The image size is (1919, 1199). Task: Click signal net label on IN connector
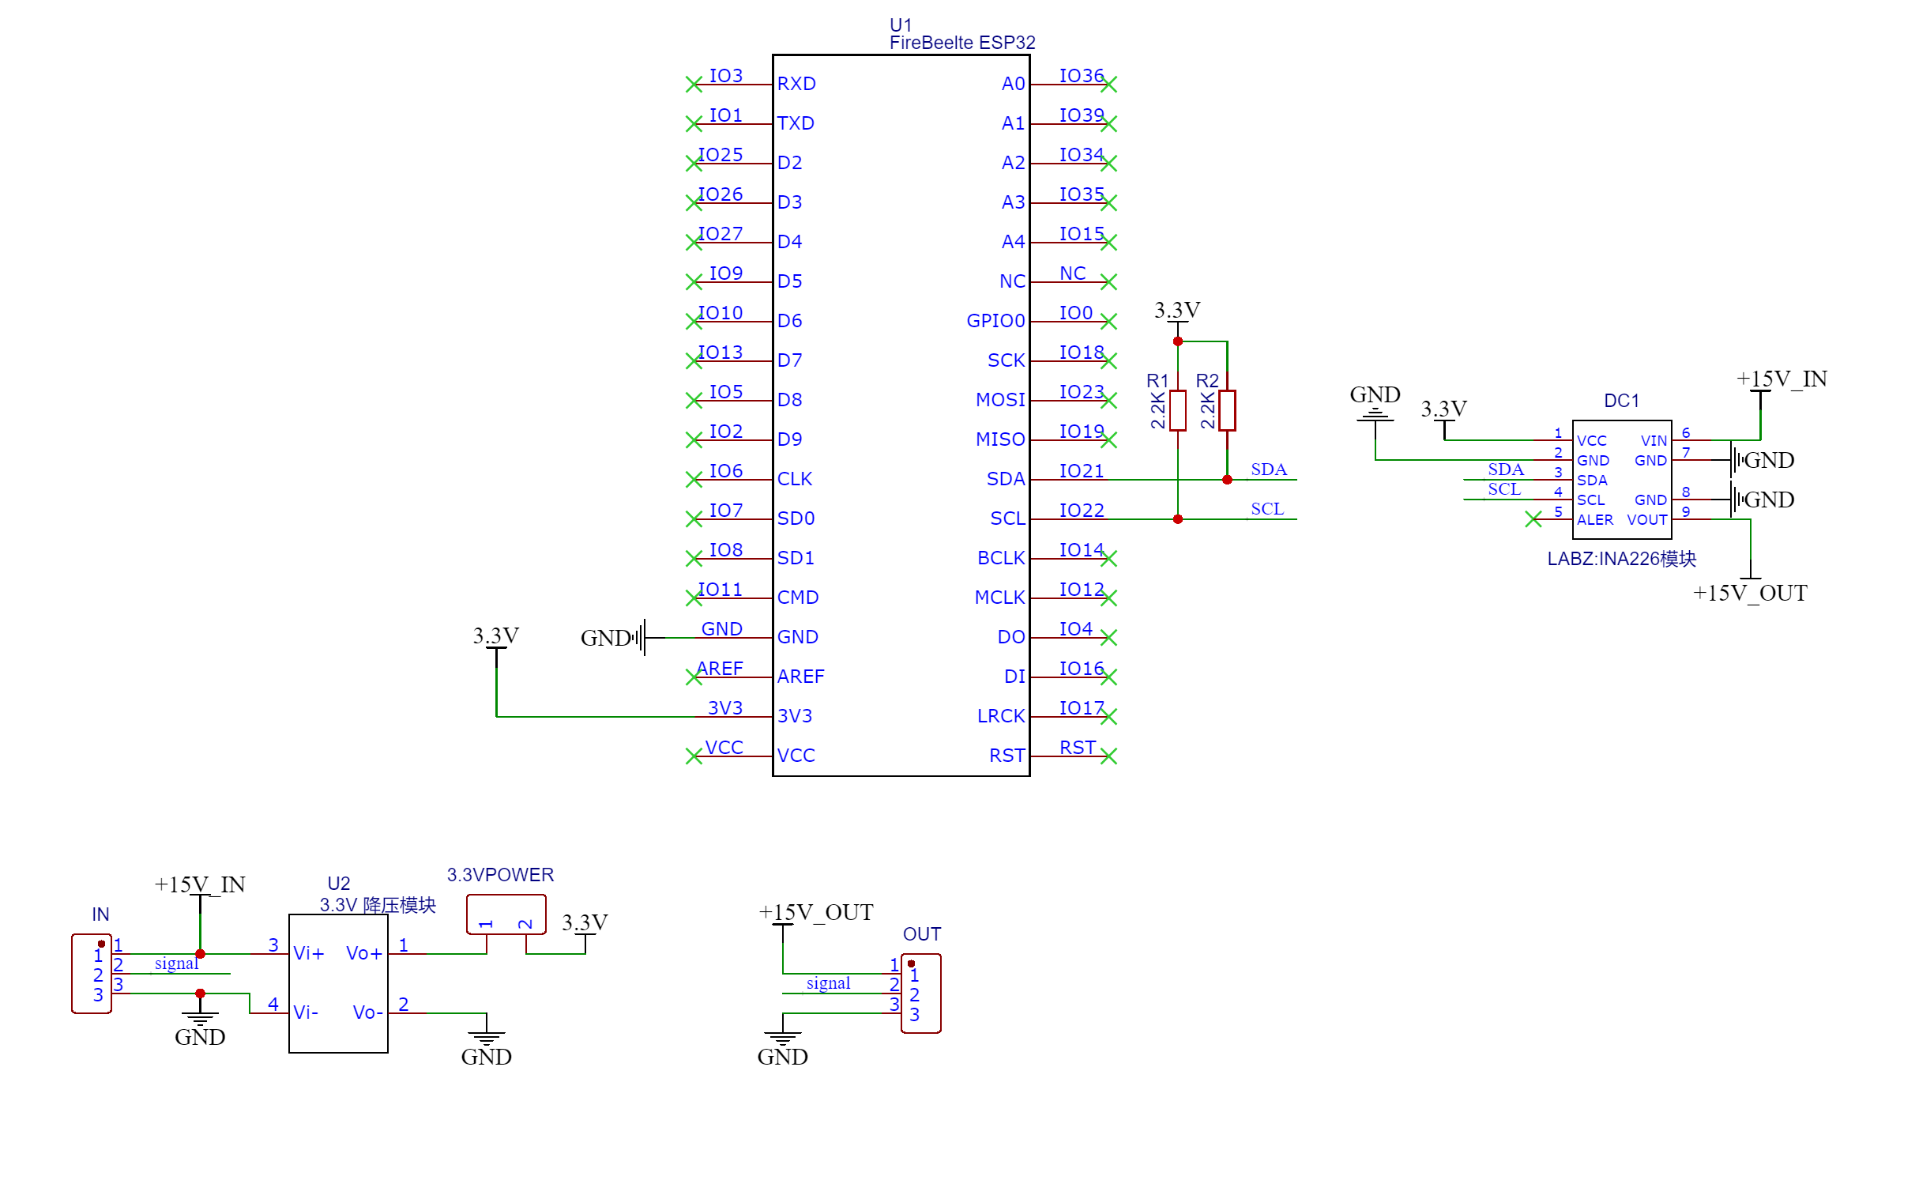tap(176, 963)
